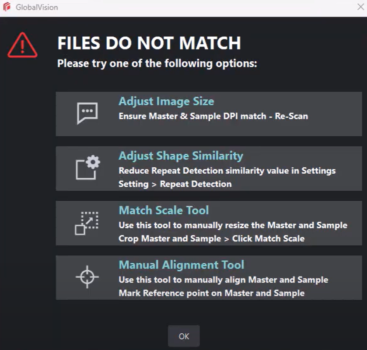
Task: Click the gear-square Adjust Shape Similarity icon
Action: [87, 168]
